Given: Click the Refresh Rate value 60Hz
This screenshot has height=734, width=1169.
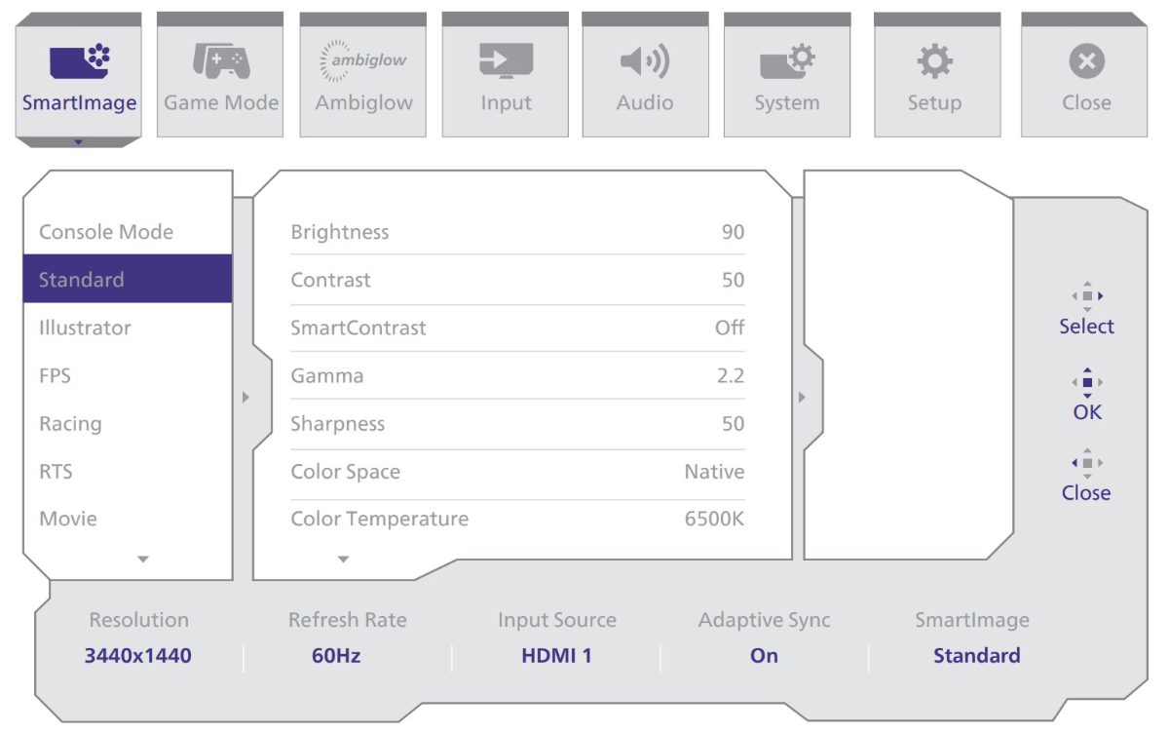Looking at the screenshot, I should [336, 655].
